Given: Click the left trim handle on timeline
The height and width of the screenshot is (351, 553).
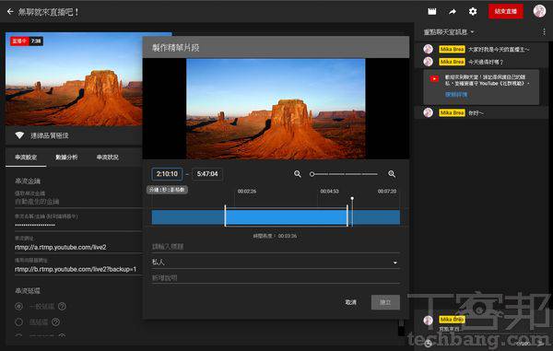Looking at the screenshot, I should click(225, 216).
